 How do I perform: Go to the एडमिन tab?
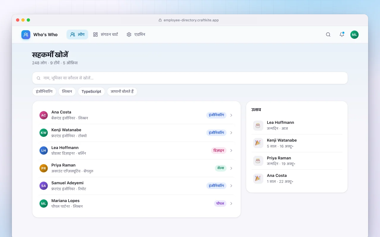coord(136,34)
